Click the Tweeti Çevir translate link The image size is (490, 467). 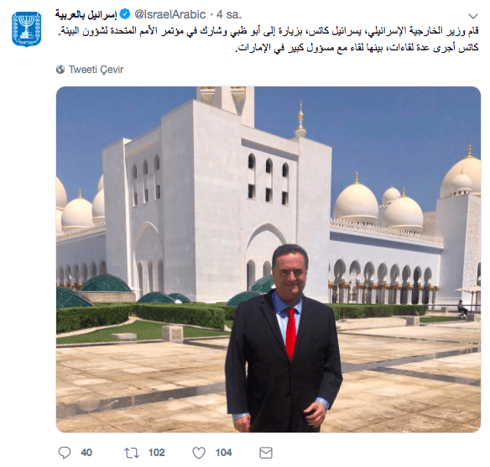coord(96,70)
